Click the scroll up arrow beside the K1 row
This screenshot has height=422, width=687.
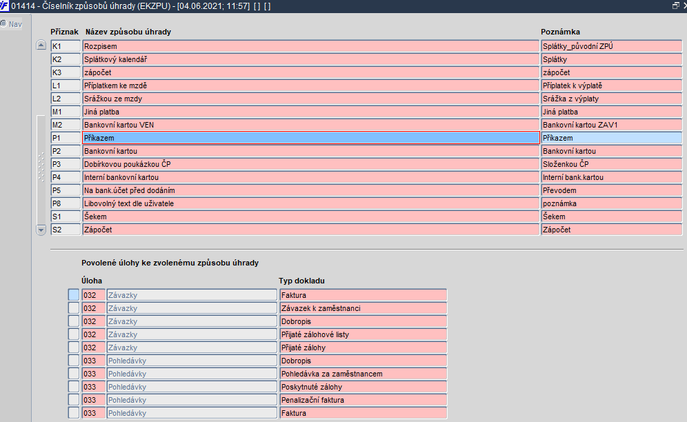click(41, 45)
